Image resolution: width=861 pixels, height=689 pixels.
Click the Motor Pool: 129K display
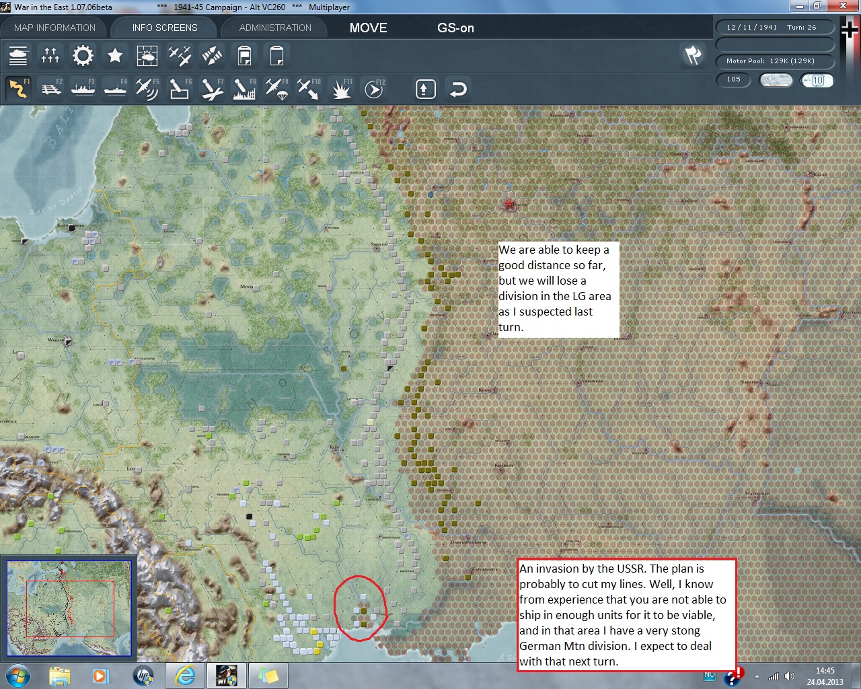point(774,61)
